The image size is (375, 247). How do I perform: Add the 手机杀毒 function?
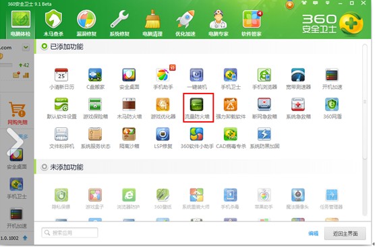(x=230, y=199)
